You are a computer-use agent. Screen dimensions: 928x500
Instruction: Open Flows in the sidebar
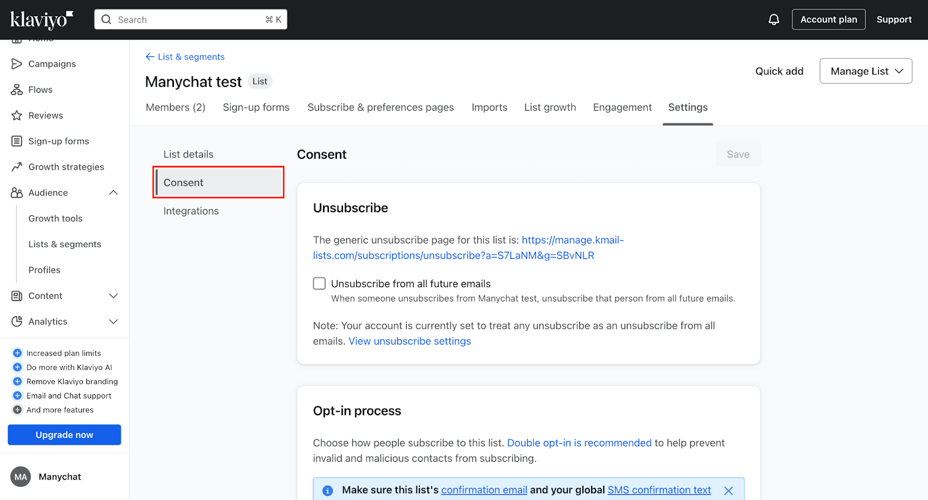[x=40, y=90]
